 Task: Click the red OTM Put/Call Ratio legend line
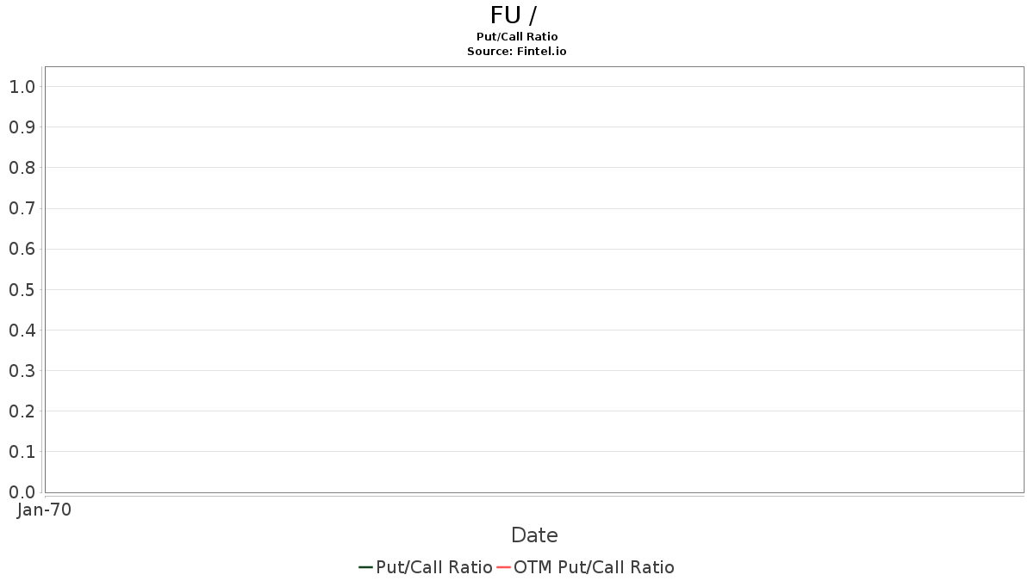[504, 567]
